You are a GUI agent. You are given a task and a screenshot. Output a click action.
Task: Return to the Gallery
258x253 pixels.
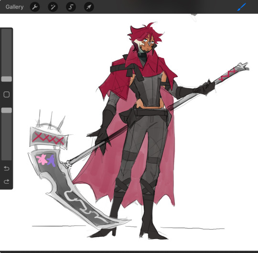tap(14, 7)
